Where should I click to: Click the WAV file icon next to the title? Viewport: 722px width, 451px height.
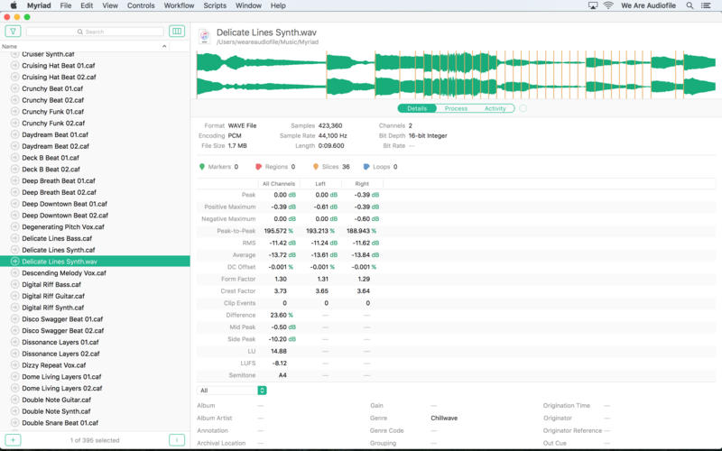point(205,36)
